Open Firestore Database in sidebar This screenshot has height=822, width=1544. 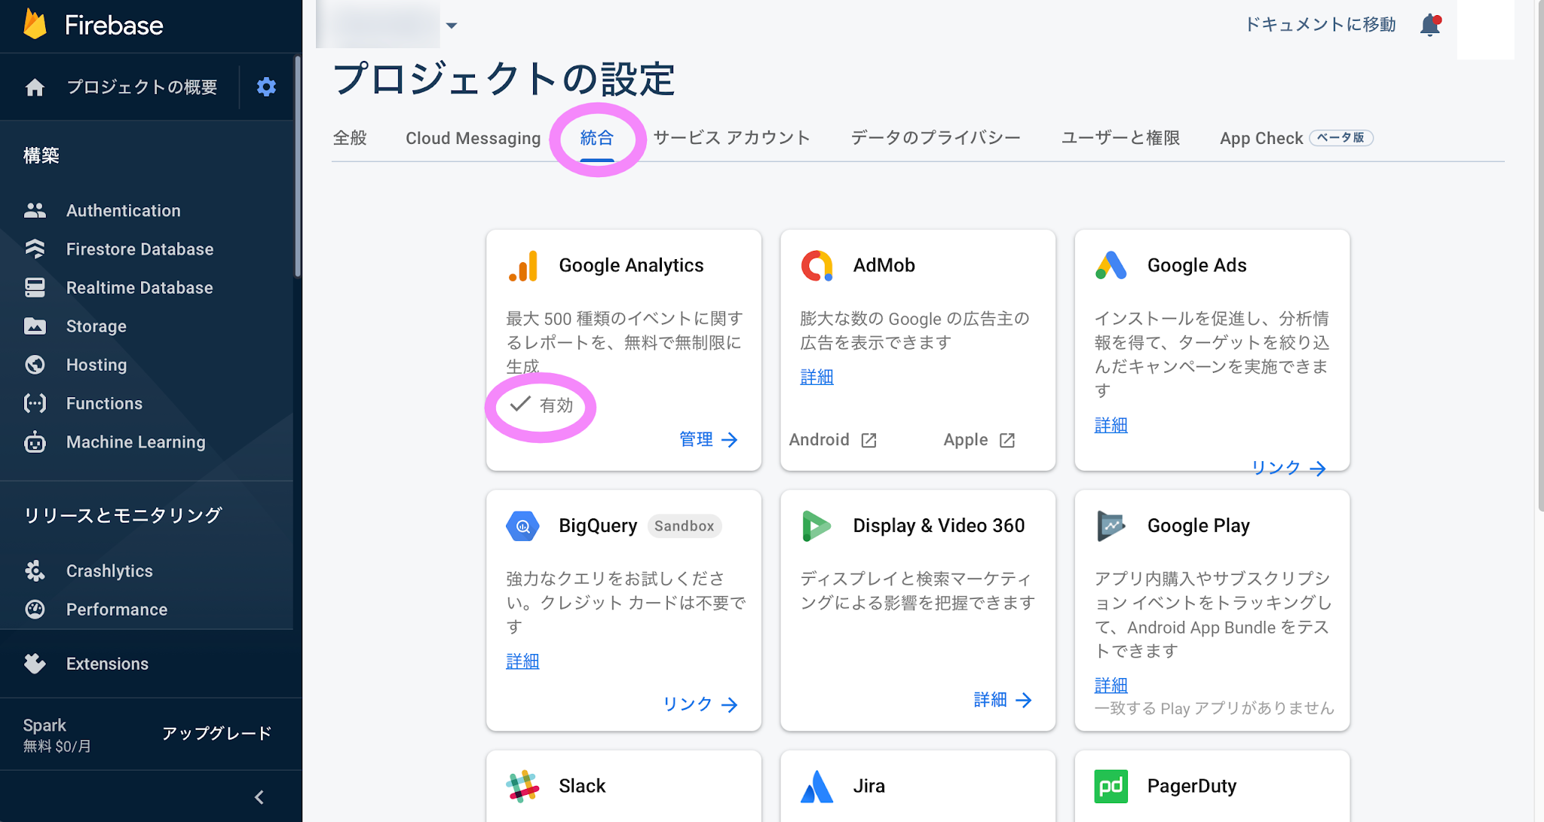[x=139, y=249]
